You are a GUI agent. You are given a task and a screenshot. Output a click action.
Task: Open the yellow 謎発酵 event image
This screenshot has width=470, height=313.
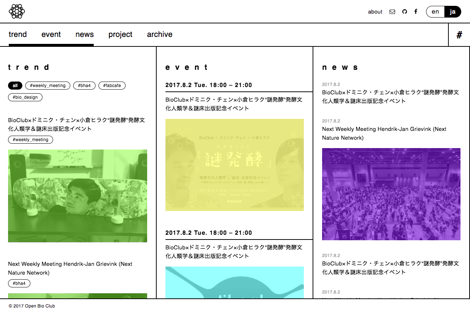[234, 165]
